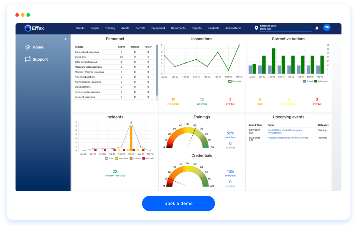Viewport: 357px width, 225px height.
Task: Open the Dental Office Medical Emergency Management link
Action: point(285,131)
